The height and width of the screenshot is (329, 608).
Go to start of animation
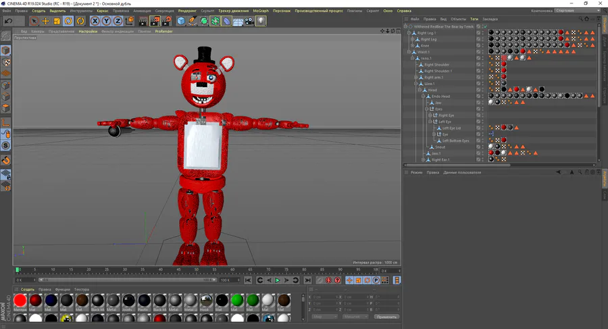coord(248,280)
